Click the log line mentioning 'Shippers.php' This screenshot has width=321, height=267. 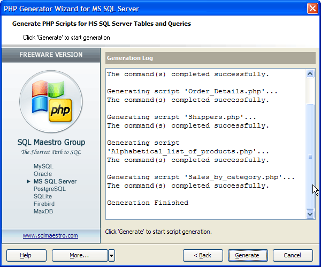181,117
